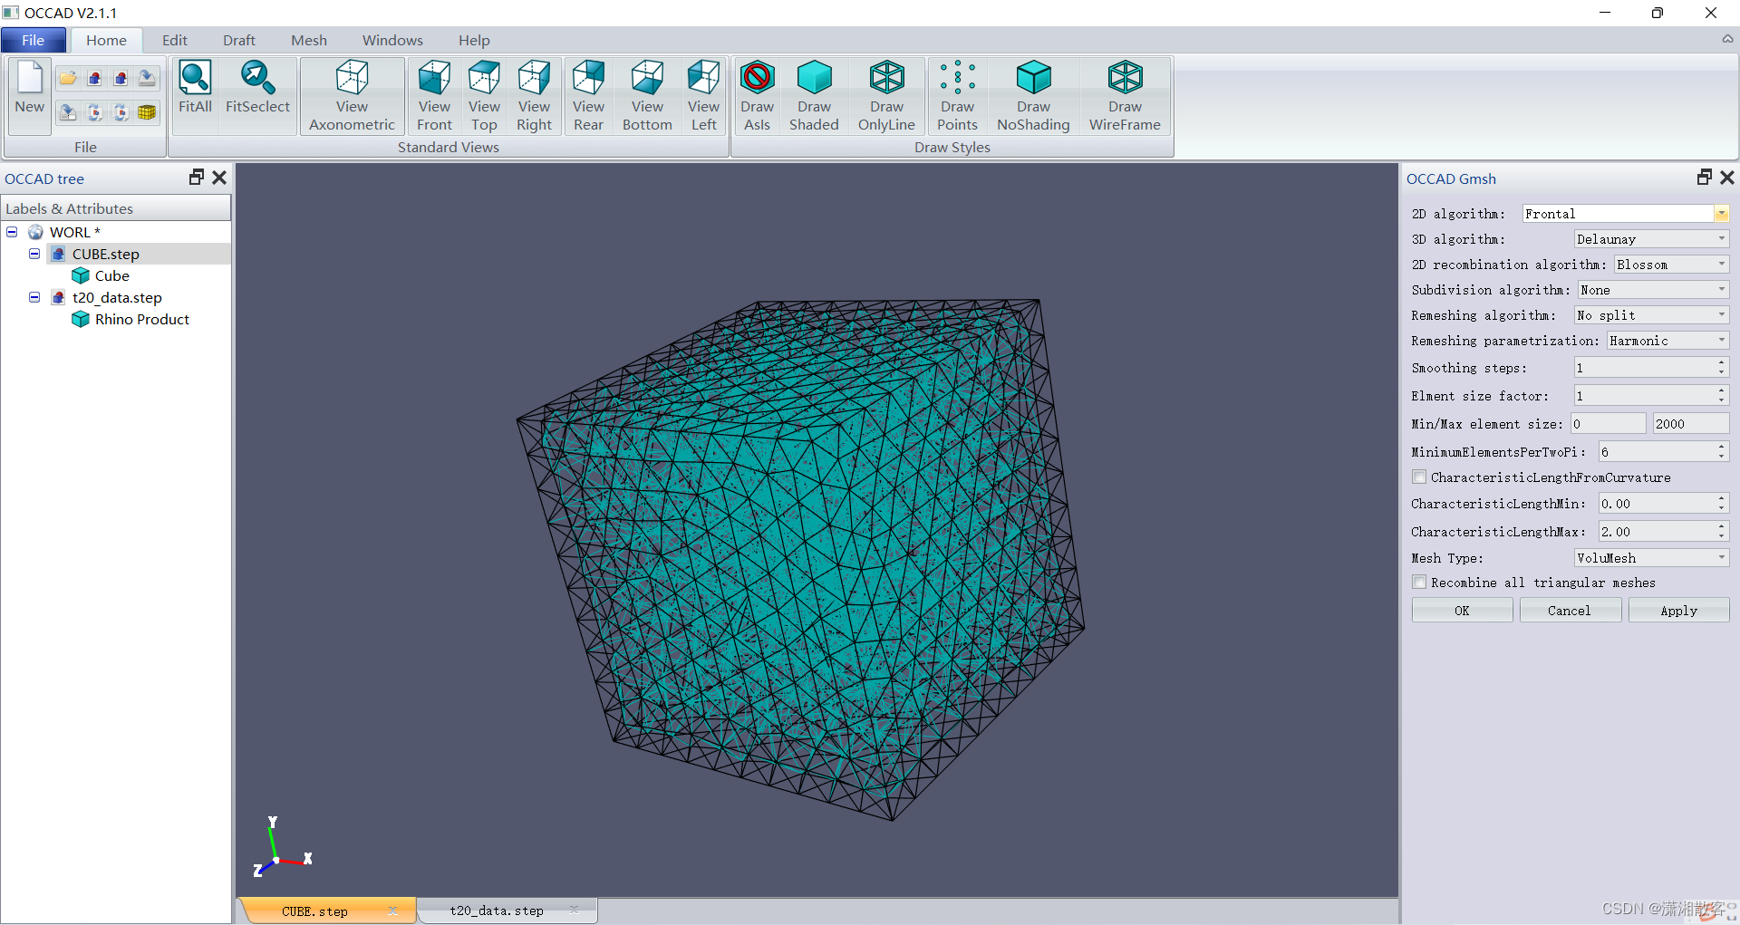Viewport: 1740px width, 925px height.
Task: Click the Labels & Attributes header
Action: (115, 208)
